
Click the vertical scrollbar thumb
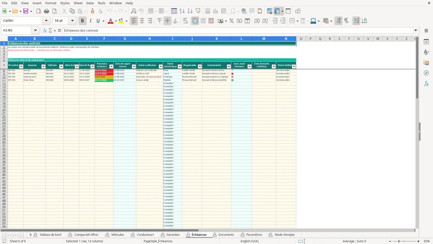point(417,68)
